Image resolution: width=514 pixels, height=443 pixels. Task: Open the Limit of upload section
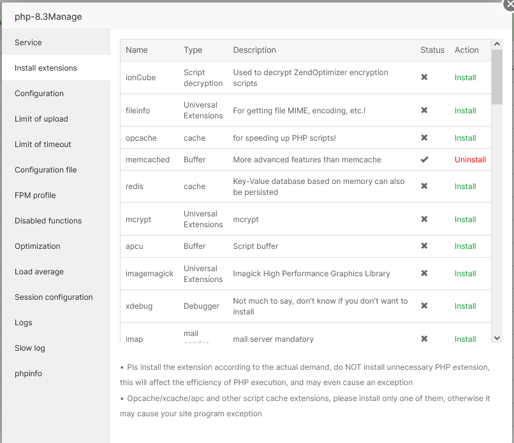41,119
